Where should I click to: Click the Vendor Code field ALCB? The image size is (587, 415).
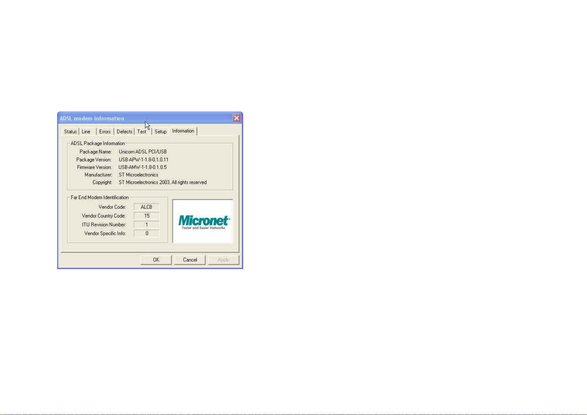(x=147, y=207)
